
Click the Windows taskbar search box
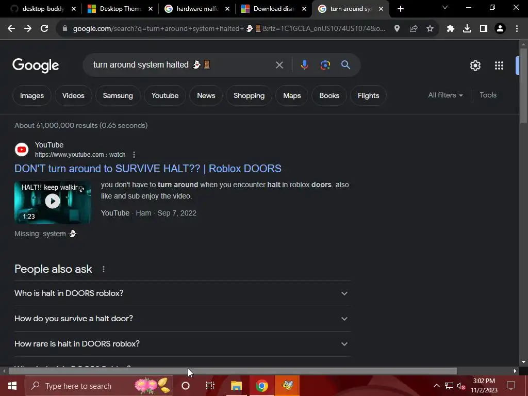pos(98,386)
